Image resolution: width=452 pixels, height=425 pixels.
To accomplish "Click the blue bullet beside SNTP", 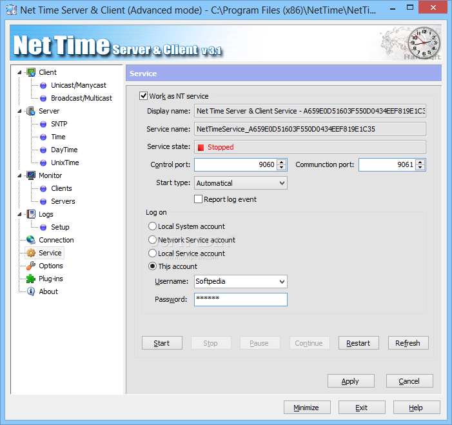I will pyautogui.click(x=43, y=124).
